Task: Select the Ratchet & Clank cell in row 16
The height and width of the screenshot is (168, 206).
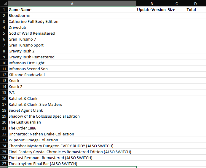Action: 72,98
